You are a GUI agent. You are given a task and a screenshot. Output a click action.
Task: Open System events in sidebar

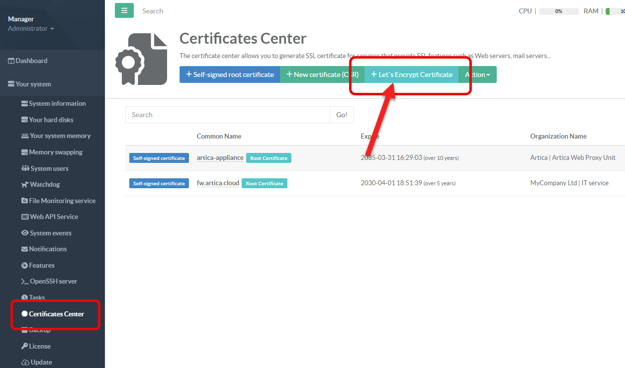[x=50, y=233]
